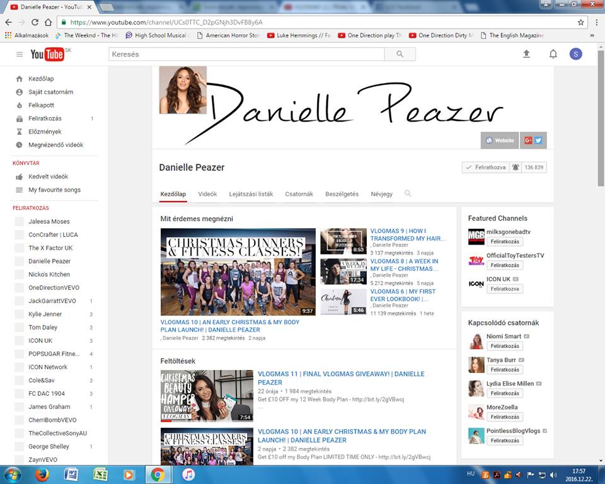Switch to the Lejátszási listák tab
This screenshot has width=605, height=484.
point(251,193)
